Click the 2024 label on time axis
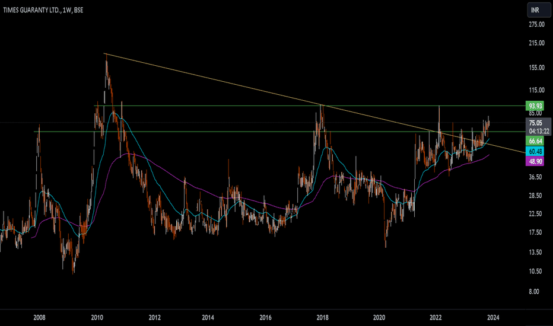Viewport: 553px width, 326px height. [493, 318]
